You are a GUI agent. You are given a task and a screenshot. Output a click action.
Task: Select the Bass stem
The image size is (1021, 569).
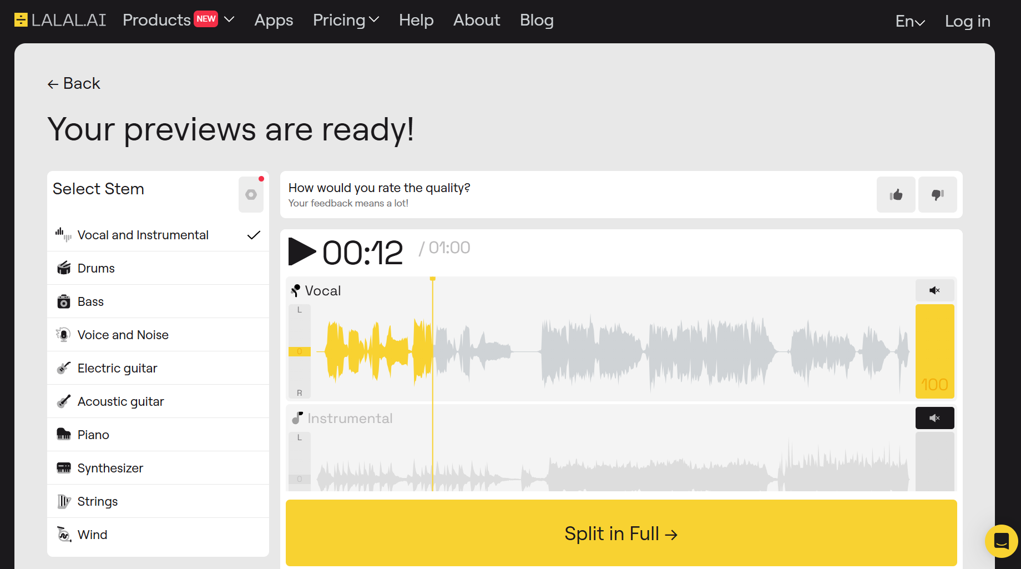90,301
